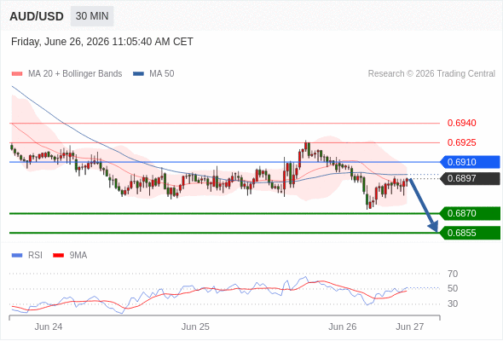Click the AUD/USD pair title
The width and height of the screenshot is (503, 341).
(37, 16)
